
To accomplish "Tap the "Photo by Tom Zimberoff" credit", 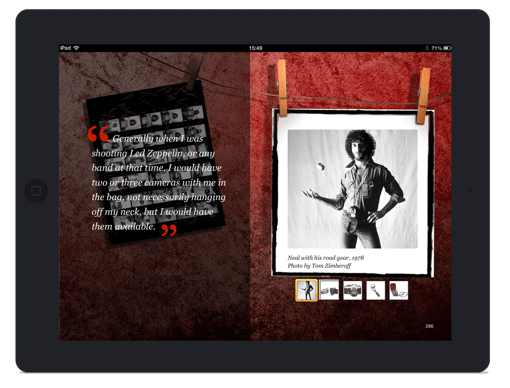I will tap(319, 266).
